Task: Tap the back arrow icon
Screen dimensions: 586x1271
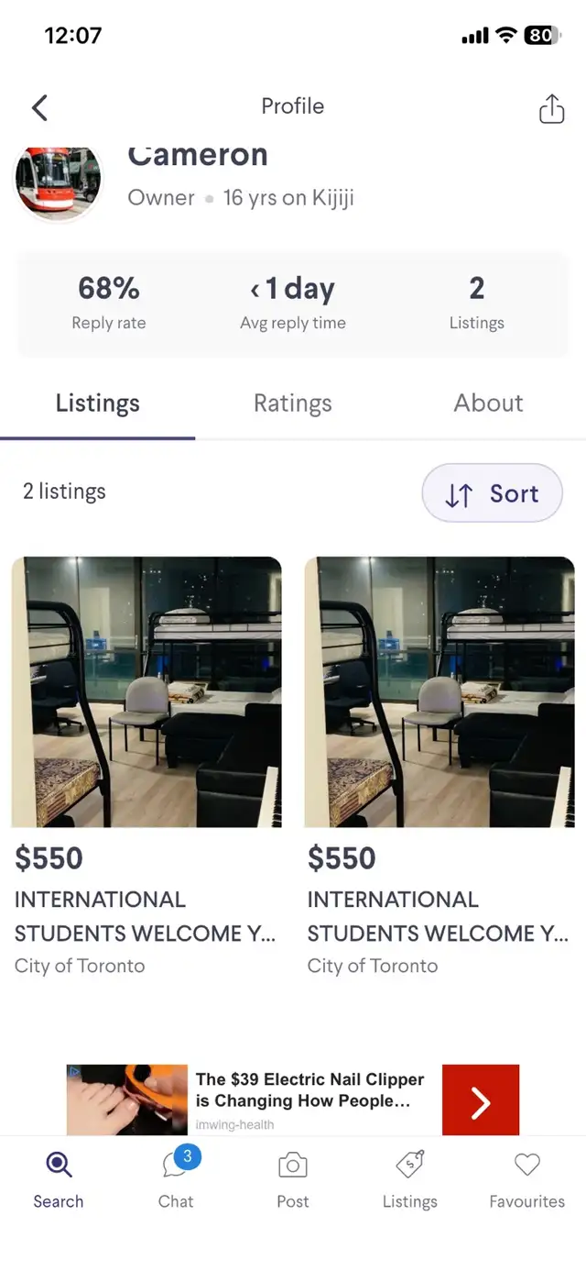Action: pos(39,107)
